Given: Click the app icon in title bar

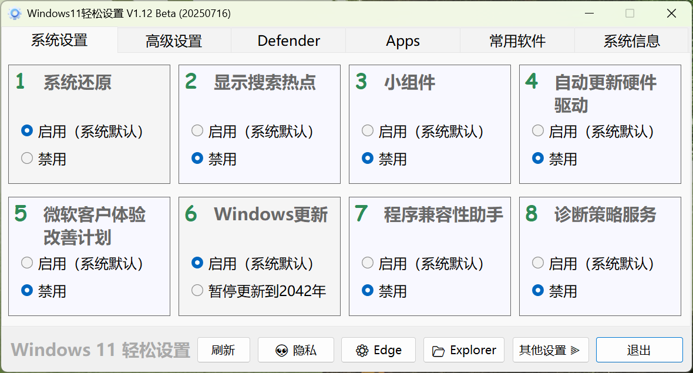Looking at the screenshot, I should point(15,14).
